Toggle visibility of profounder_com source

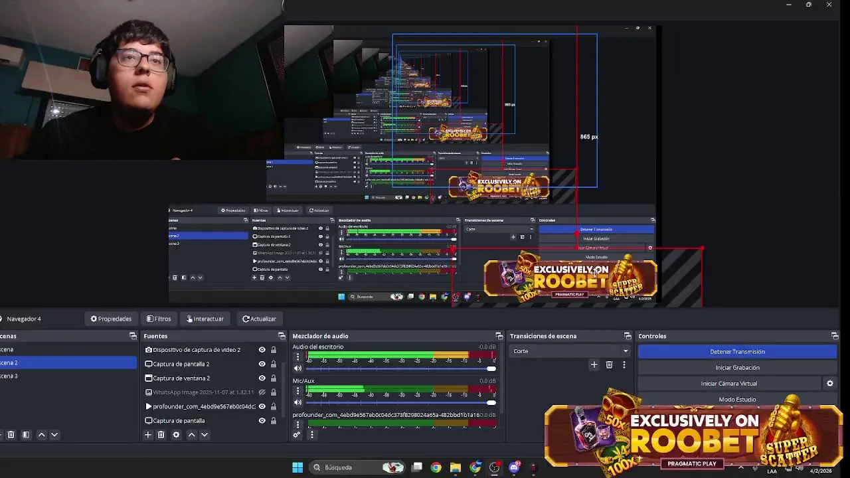262,406
